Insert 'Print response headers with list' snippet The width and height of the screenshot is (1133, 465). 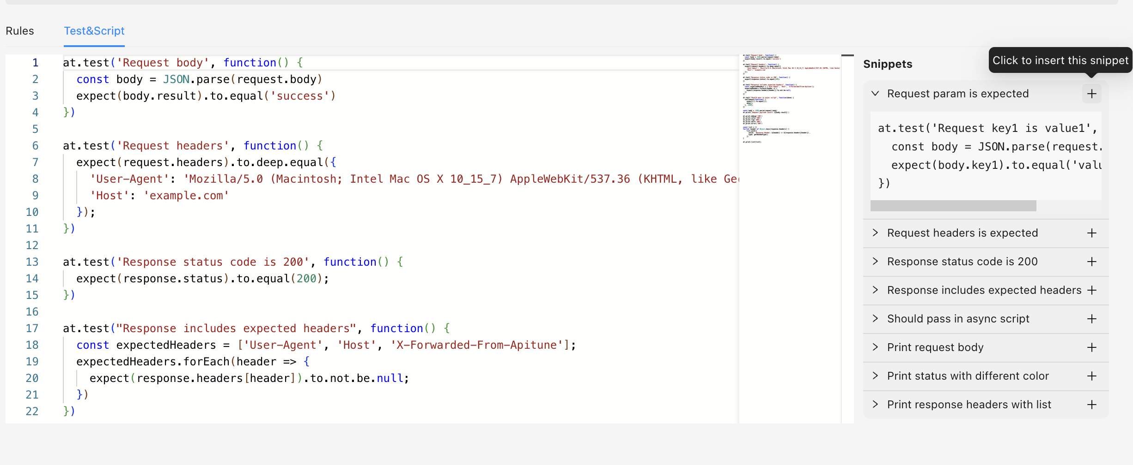coord(1092,405)
